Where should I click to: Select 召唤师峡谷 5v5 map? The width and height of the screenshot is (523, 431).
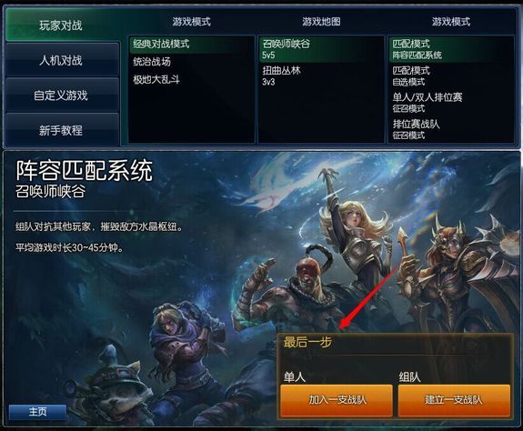pyautogui.click(x=322, y=49)
